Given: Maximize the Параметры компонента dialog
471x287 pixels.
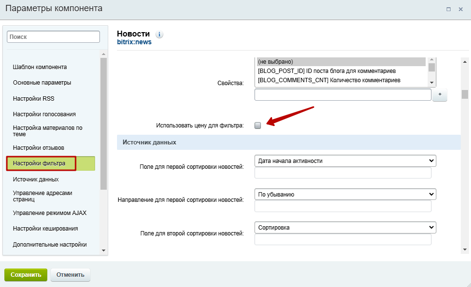Looking at the screenshot, I should [x=449, y=9].
